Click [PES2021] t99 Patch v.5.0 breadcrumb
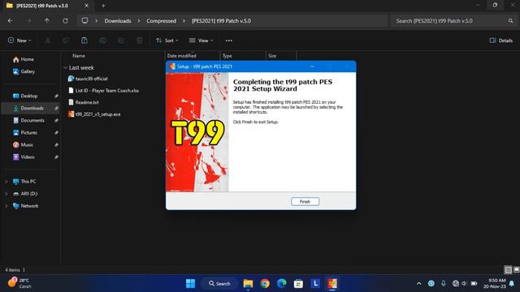 click(x=221, y=21)
